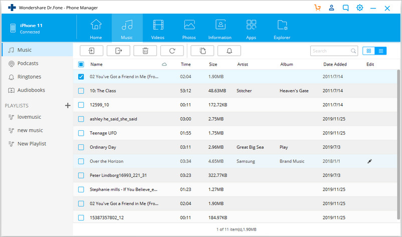
Task: Sort by the Date Added column header
Action: pyautogui.click(x=335, y=64)
